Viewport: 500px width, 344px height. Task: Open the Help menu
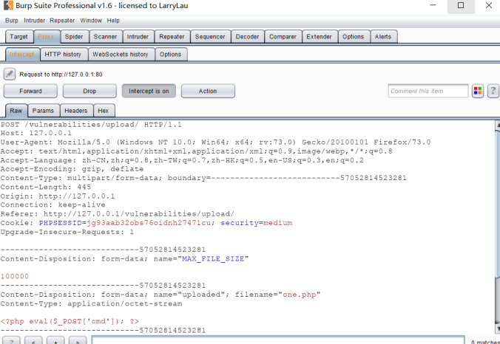click(113, 21)
